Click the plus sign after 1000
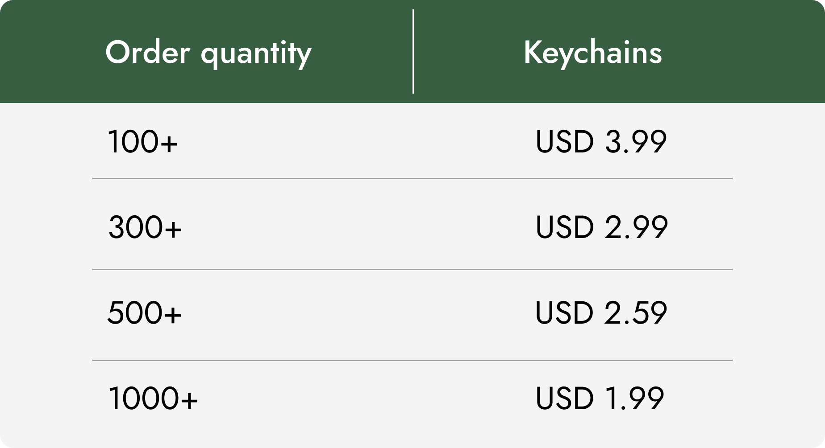 point(189,399)
